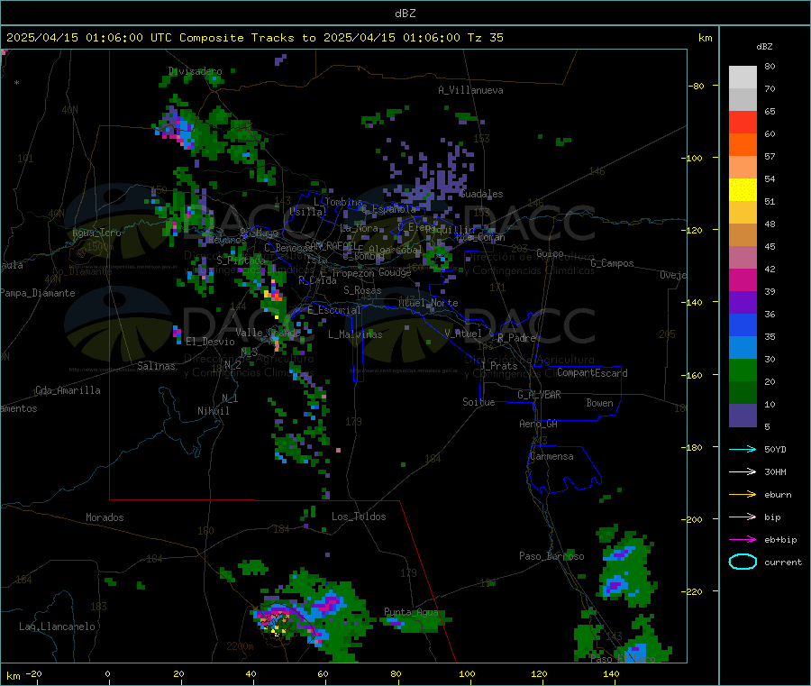Click the Agua_Toro map label
The width and height of the screenshot is (811, 686).
pyautogui.click(x=96, y=233)
